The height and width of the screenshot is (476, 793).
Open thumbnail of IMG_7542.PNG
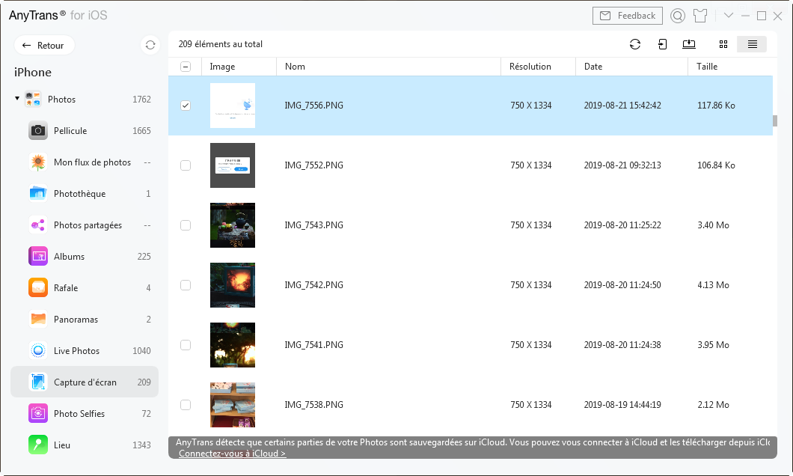point(233,285)
